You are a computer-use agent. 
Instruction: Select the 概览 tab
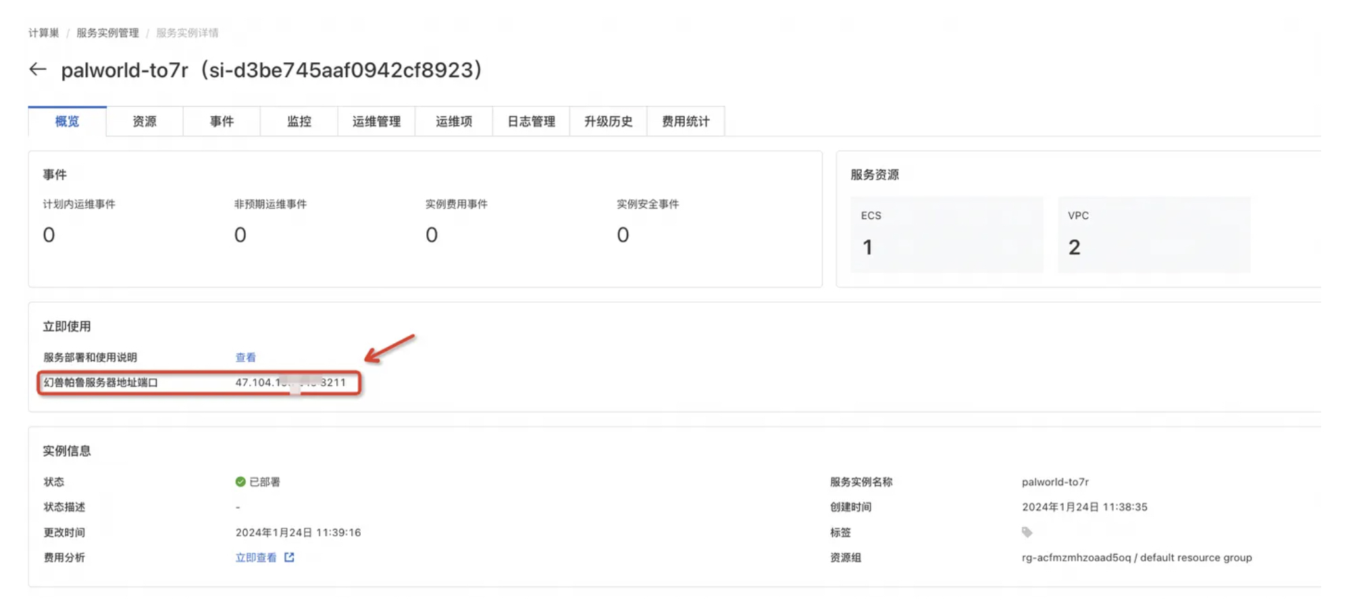pyautogui.click(x=66, y=122)
